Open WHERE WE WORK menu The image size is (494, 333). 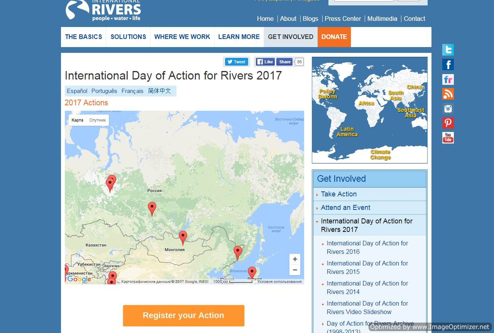point(182,37)
